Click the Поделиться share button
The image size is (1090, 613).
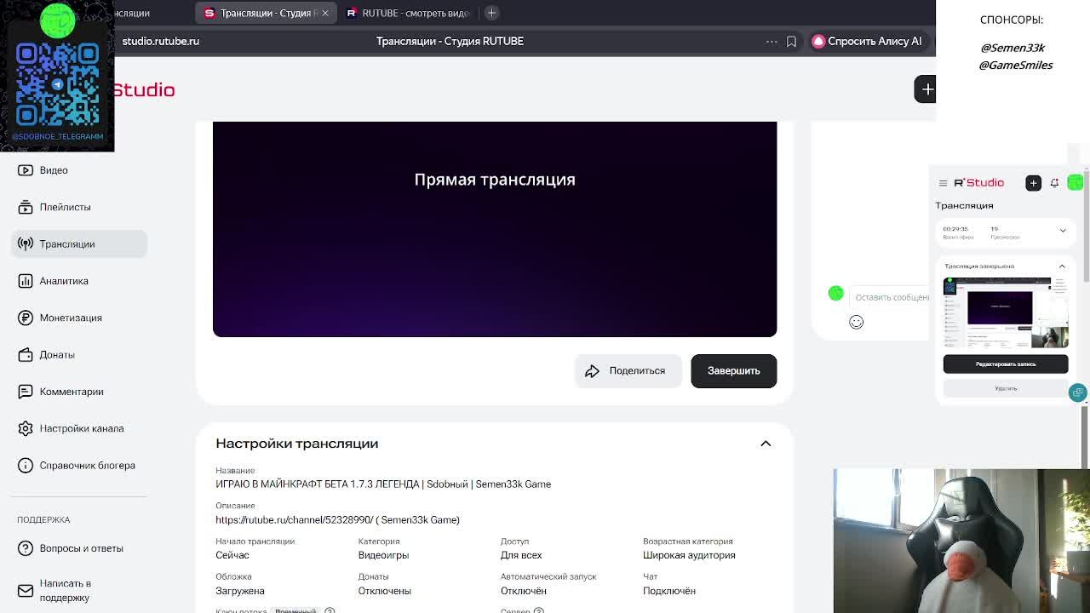628,371
